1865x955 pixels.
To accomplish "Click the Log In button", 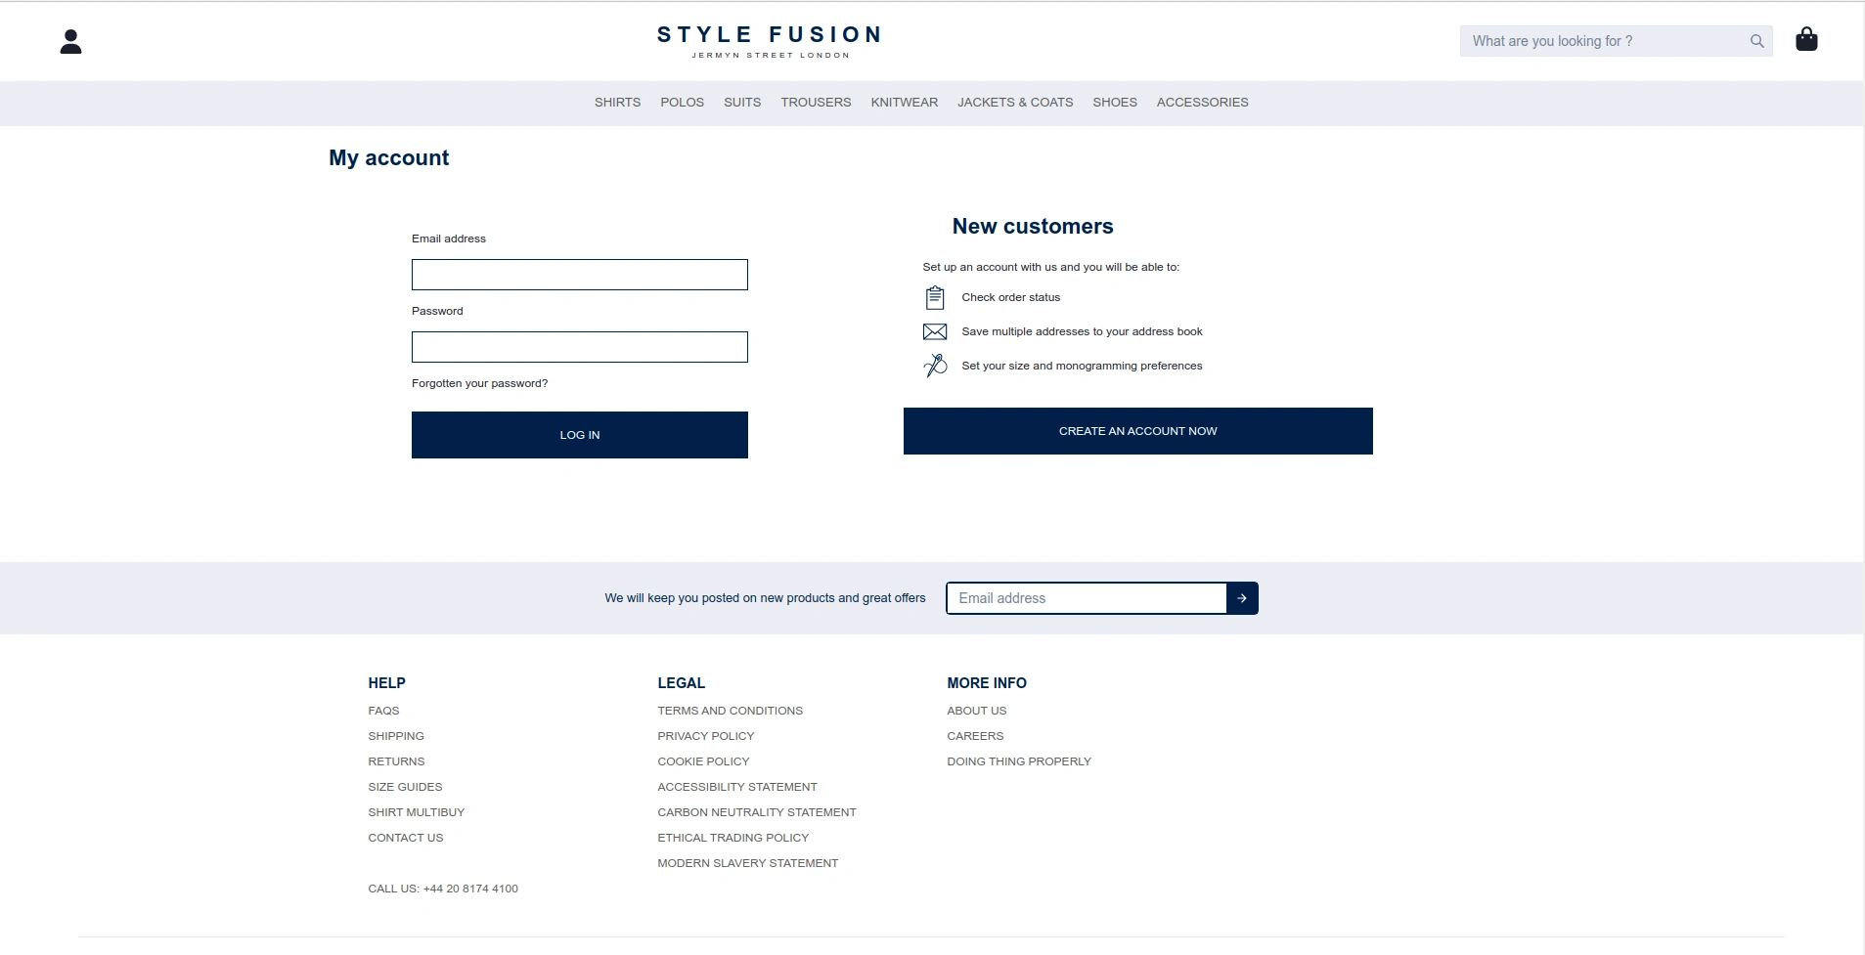I will tap(580, 435).
